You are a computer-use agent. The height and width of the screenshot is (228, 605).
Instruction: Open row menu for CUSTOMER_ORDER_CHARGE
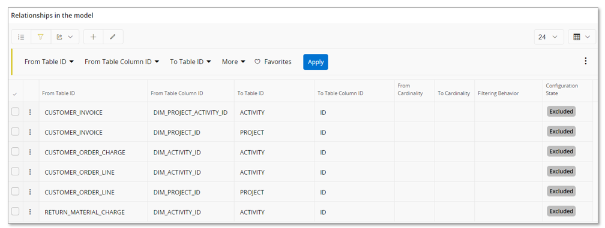[31, 152]
